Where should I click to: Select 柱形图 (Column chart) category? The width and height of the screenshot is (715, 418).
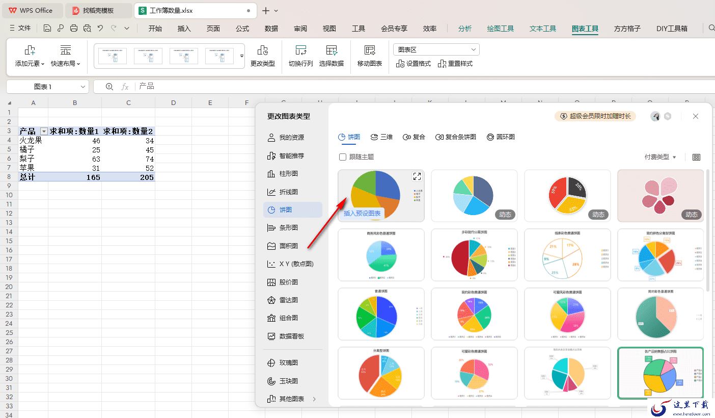coord(292,174)
